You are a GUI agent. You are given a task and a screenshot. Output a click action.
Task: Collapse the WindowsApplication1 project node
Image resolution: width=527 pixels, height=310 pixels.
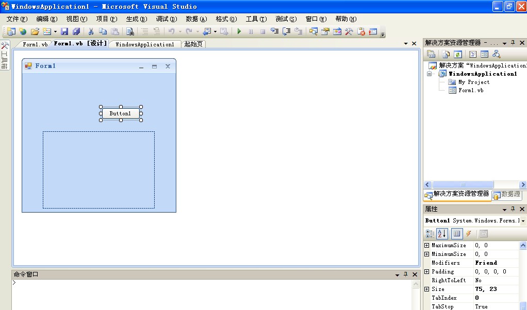(x=429, y=74)
